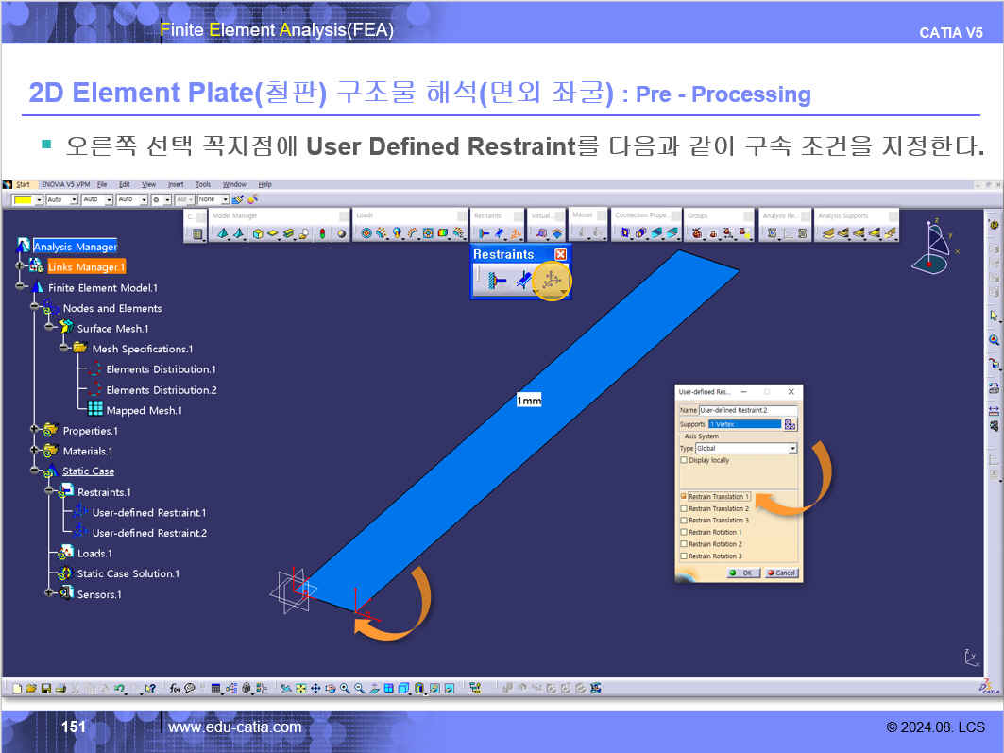Viewport: 1004px width, 753px height.
Task: Click OK in User-defined Restraint dialog
Action: (742, 573)
